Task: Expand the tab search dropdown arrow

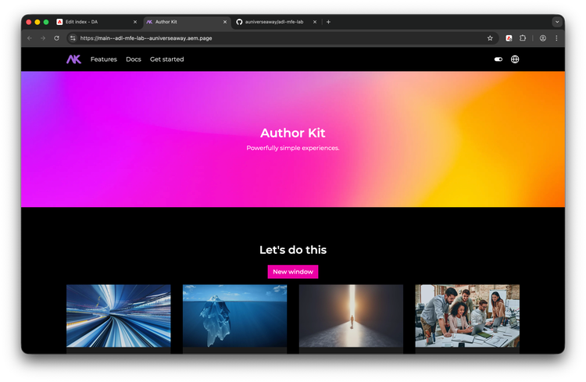Action: point(557,22)
